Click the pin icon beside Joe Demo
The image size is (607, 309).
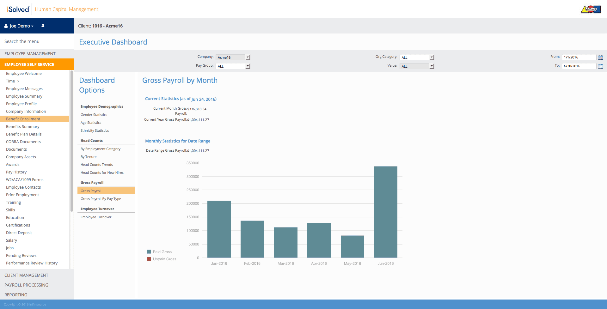coord(43,26)
